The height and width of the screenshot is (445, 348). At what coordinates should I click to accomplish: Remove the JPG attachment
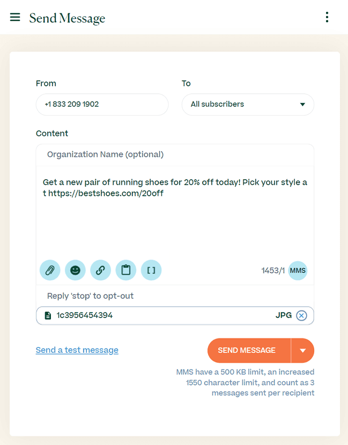tap(301, 315)
